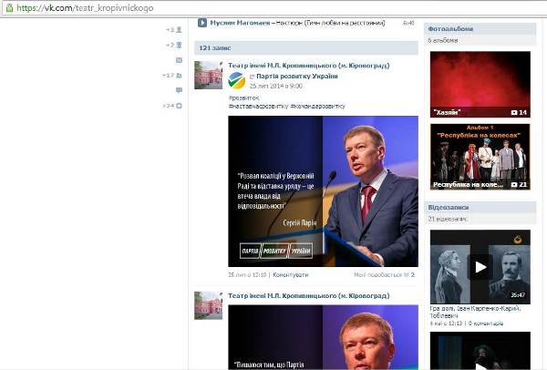This screenshot has height=370, width=547.
Task: Open the 'Фотоальбоми' section header
Action: 480,29
